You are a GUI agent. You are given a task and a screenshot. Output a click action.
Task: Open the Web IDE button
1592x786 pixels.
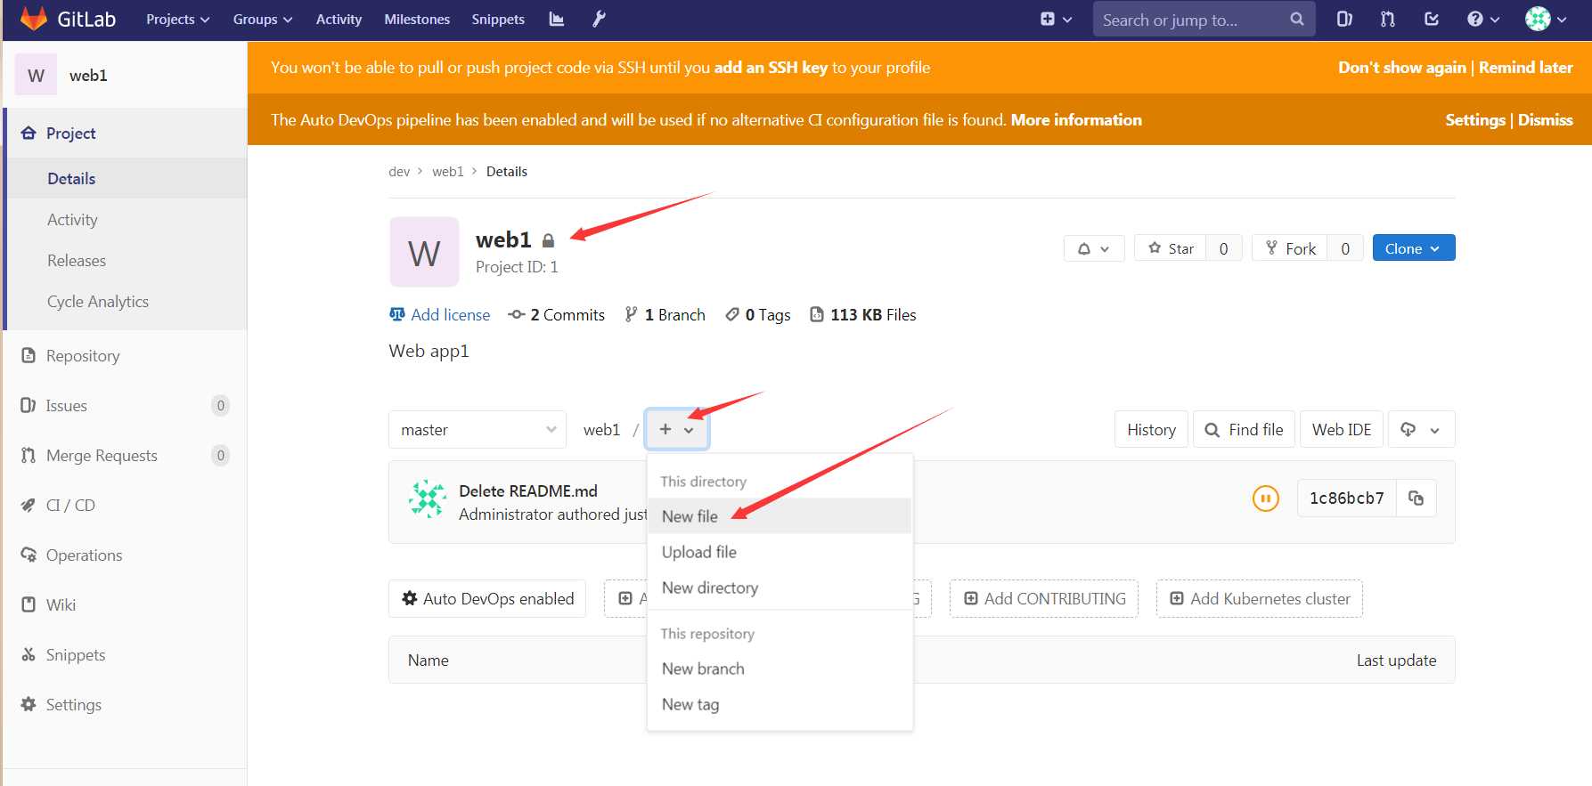click(1342, 429)
